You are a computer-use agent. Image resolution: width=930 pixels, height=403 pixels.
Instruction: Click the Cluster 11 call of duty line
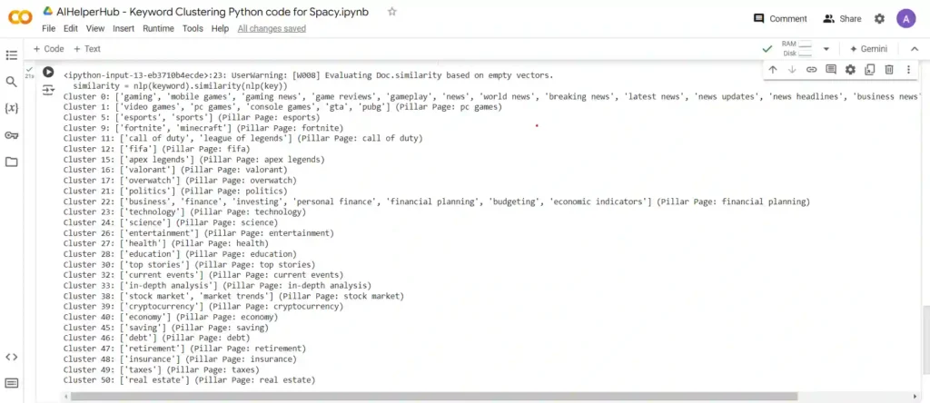click(x=242, y=138)
